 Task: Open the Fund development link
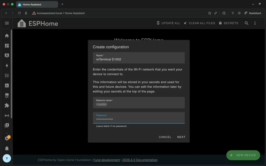(107, 160)
